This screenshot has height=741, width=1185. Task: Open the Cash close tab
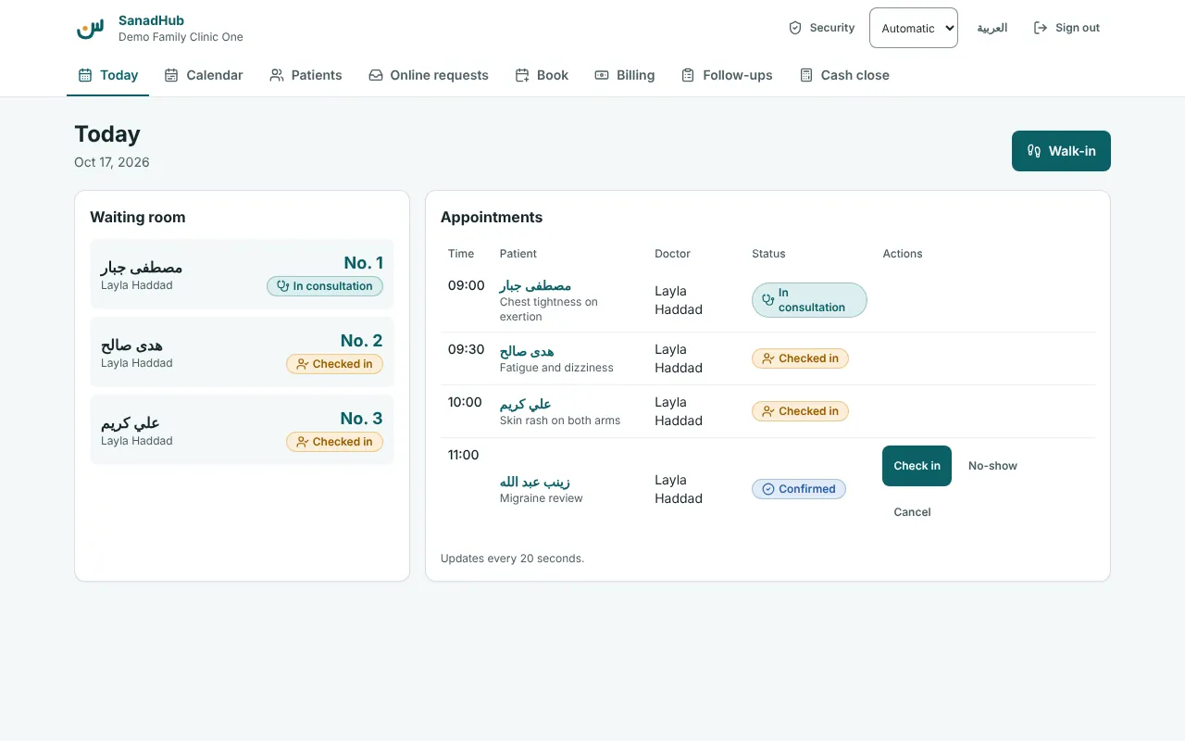[844, 75]
